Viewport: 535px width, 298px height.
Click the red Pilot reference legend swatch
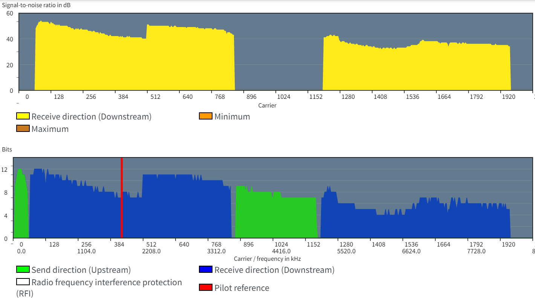click(206, 287)
